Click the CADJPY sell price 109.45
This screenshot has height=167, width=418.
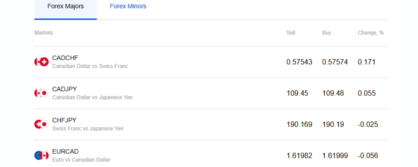[297, 93]
